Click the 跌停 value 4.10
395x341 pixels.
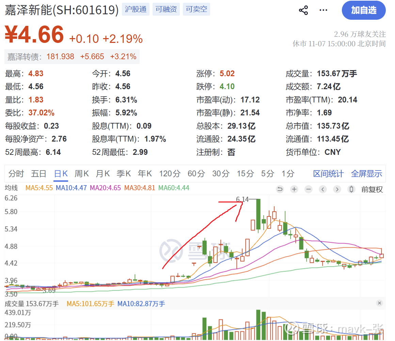(227, 87)
